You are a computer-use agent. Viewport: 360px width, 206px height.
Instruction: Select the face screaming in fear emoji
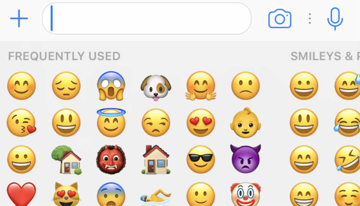click(x=111, y=86)
